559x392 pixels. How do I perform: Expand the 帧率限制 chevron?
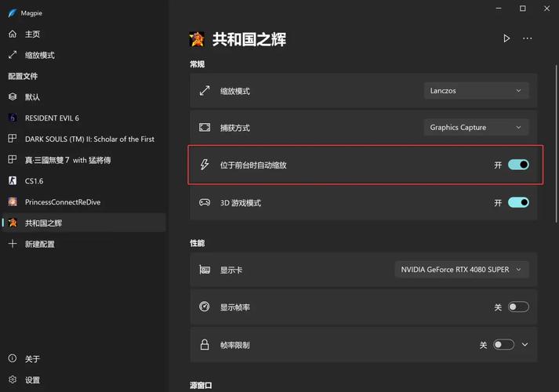click(x=525, y=345)
